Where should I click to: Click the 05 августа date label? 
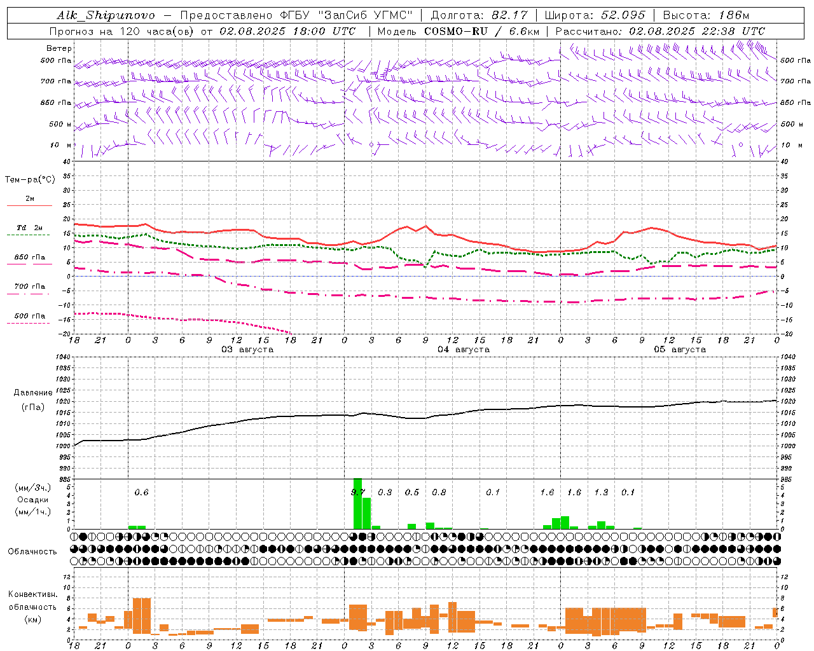(680, 350)
